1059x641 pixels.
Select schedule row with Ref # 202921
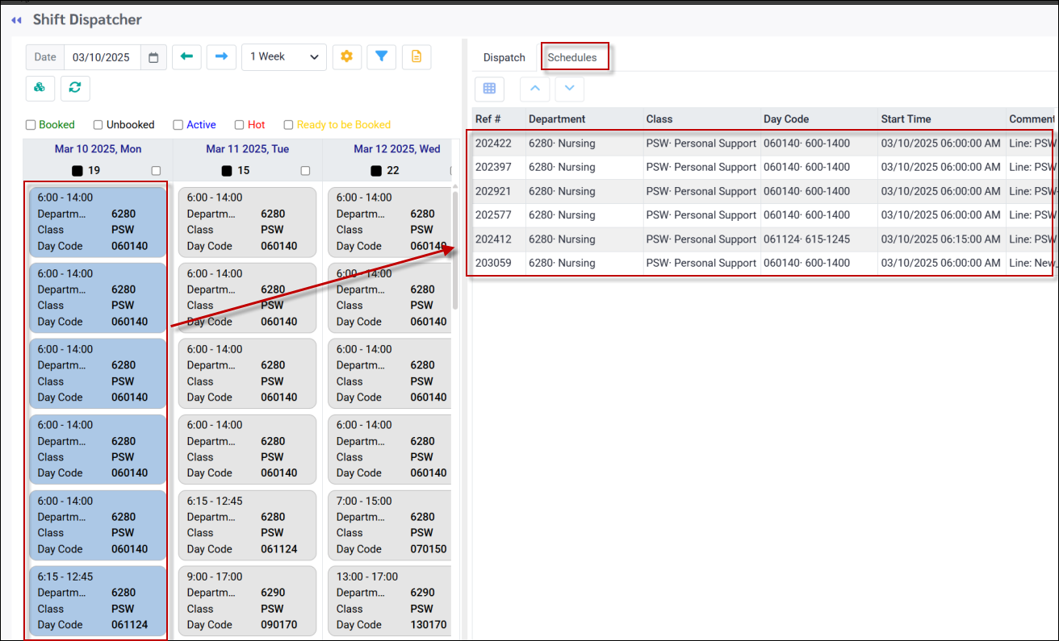tap(764, 191)
